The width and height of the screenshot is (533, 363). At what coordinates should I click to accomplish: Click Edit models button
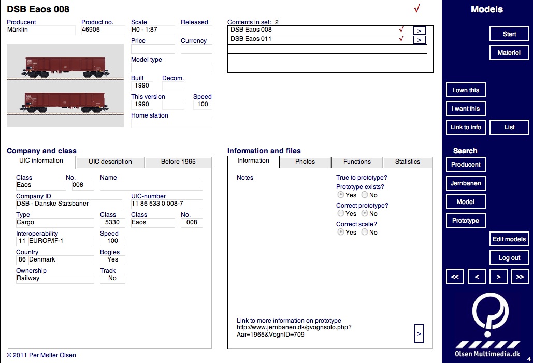(509, 239)
